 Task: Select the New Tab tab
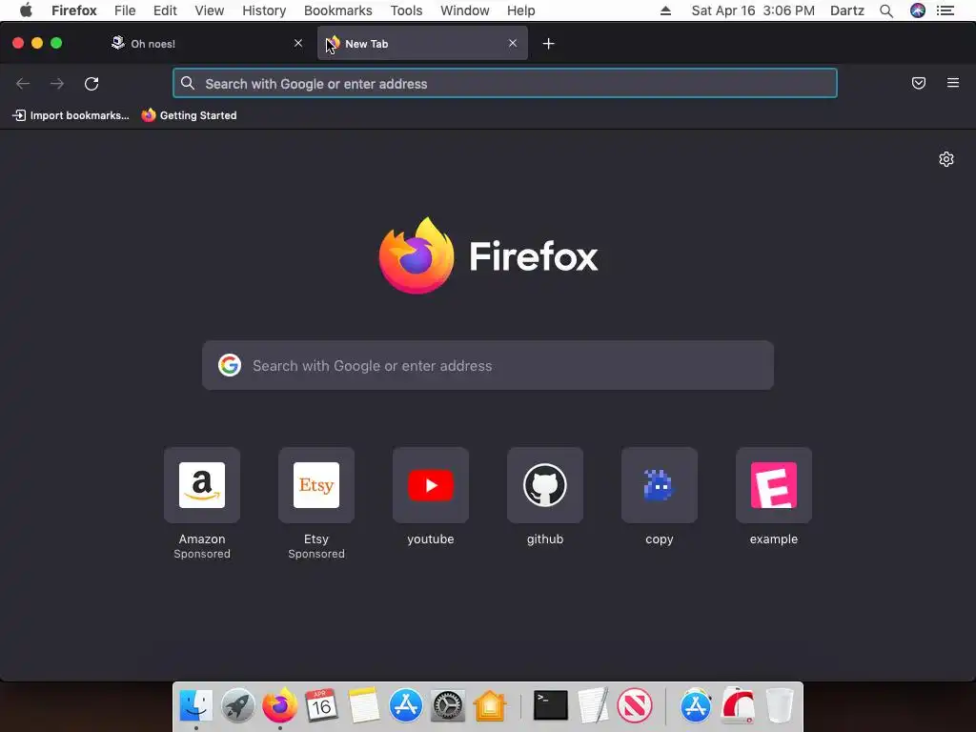[422, 44]
